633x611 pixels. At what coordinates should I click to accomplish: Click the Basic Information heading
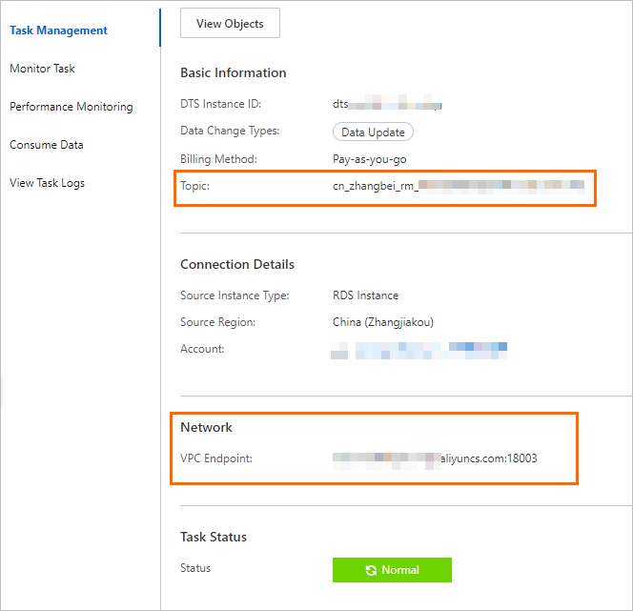tap(233, 72)
